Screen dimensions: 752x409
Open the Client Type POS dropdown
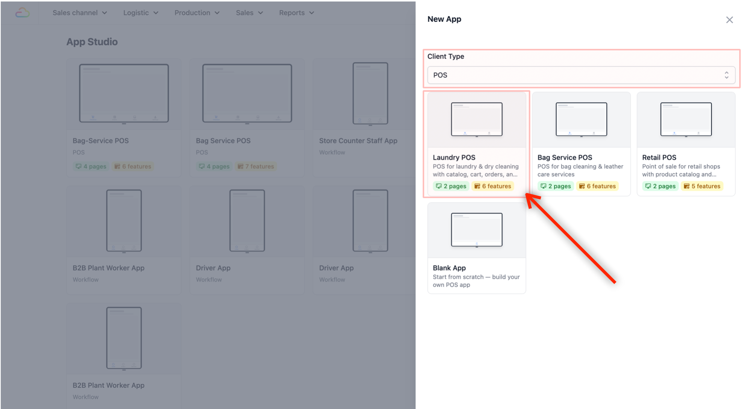[x=581, y=75]
